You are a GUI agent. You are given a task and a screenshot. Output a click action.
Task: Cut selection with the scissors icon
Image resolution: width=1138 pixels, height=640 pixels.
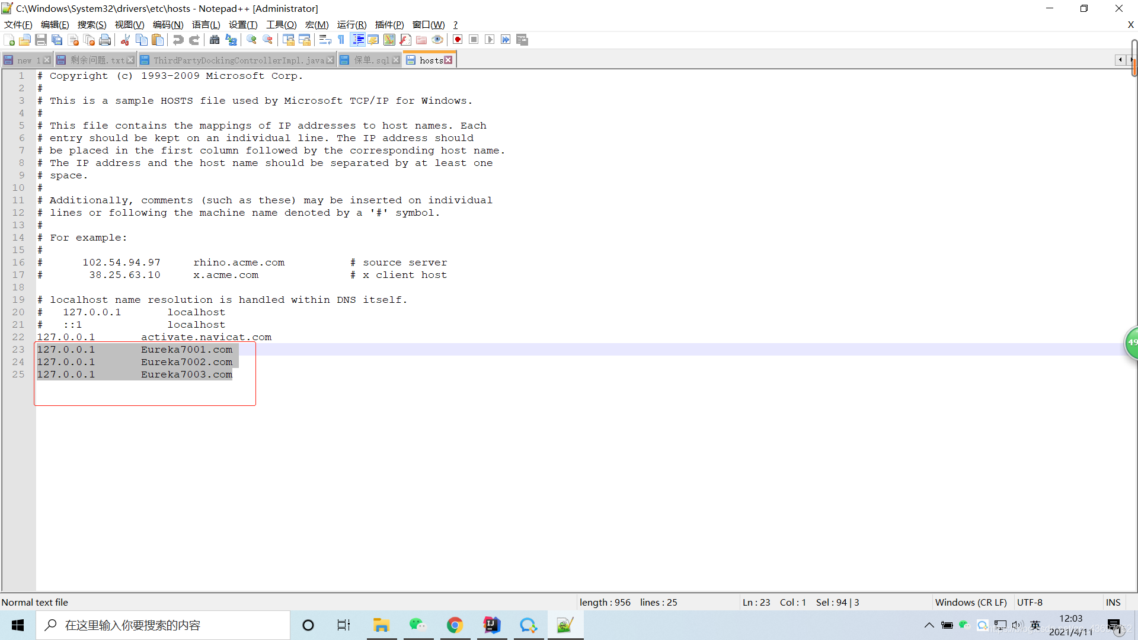[x=125, y=40]
